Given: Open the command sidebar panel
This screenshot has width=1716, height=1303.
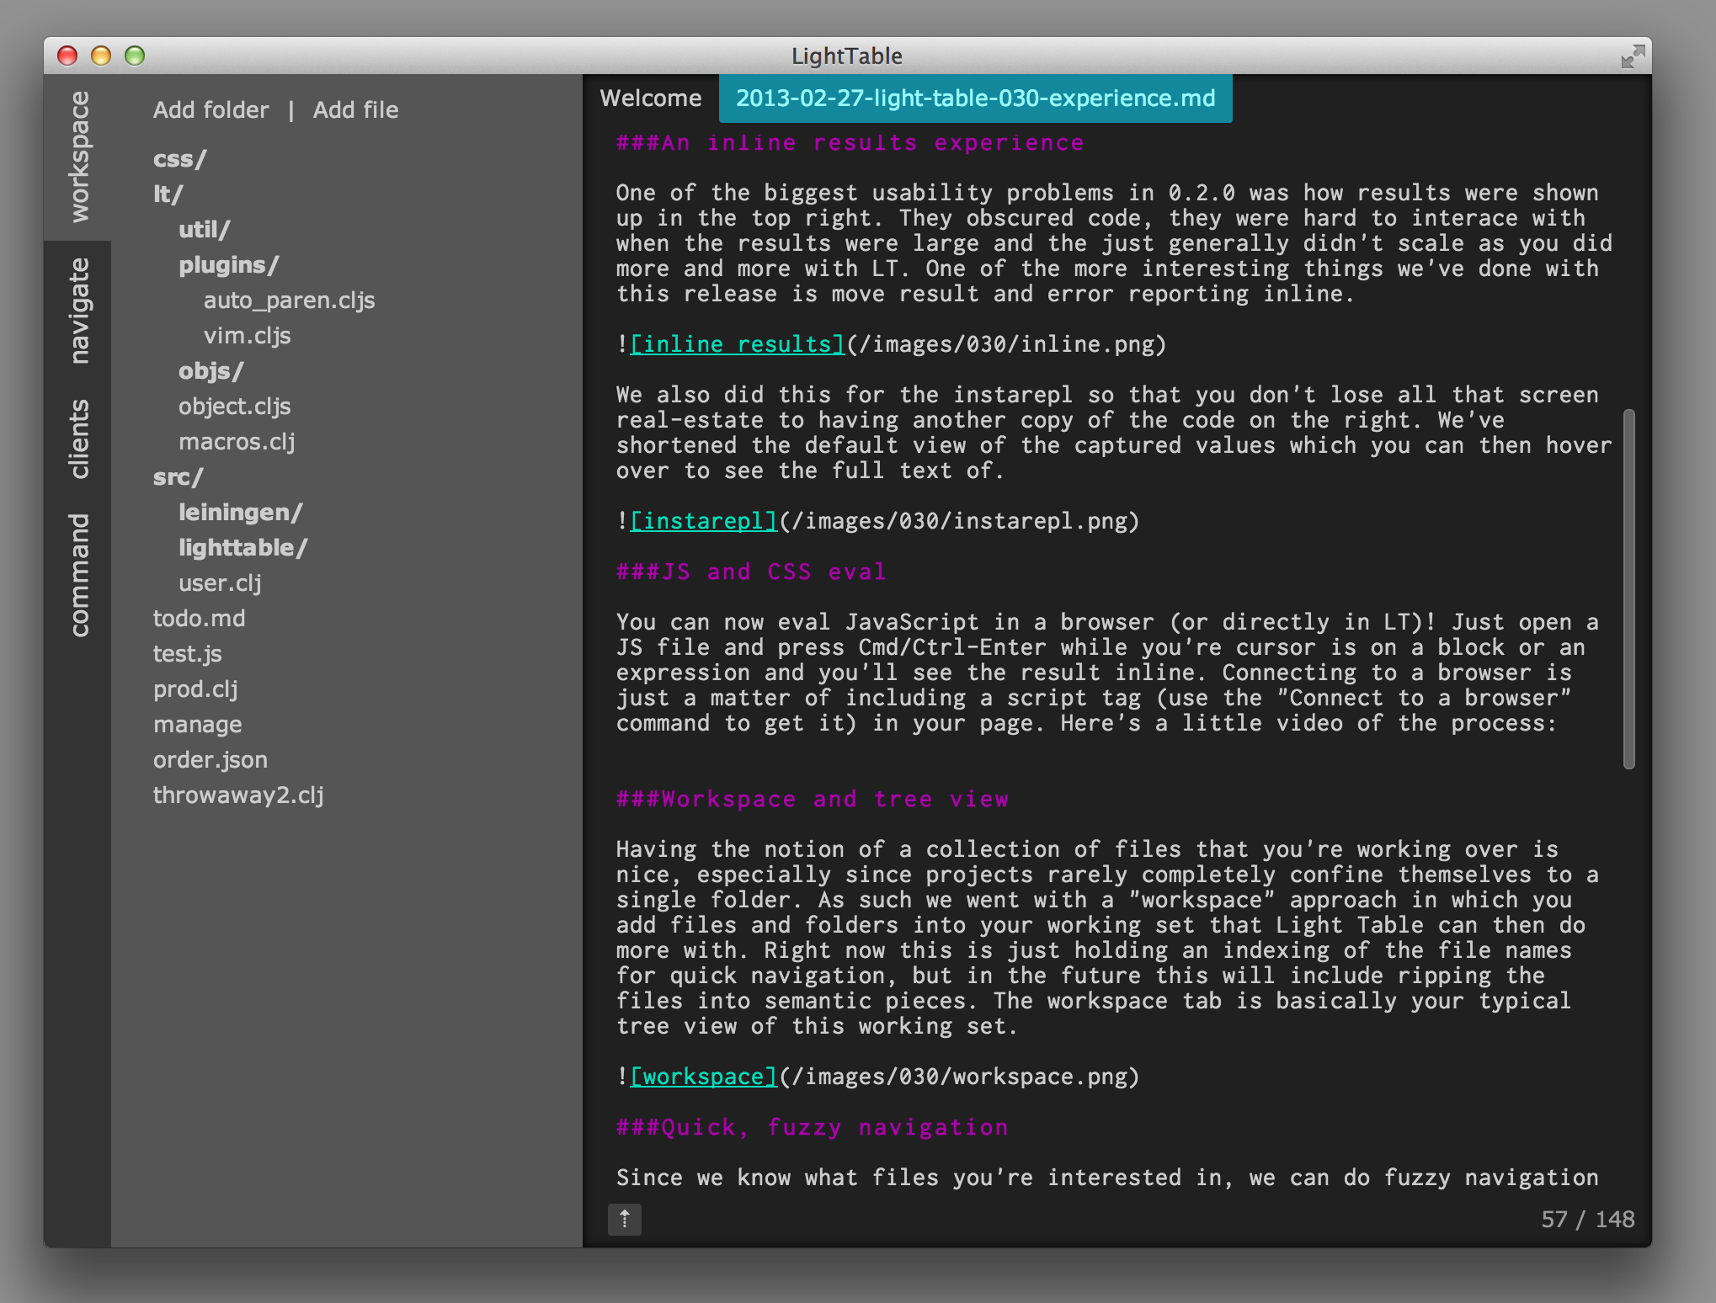Looking at the screenshot, I should point(78,575).
